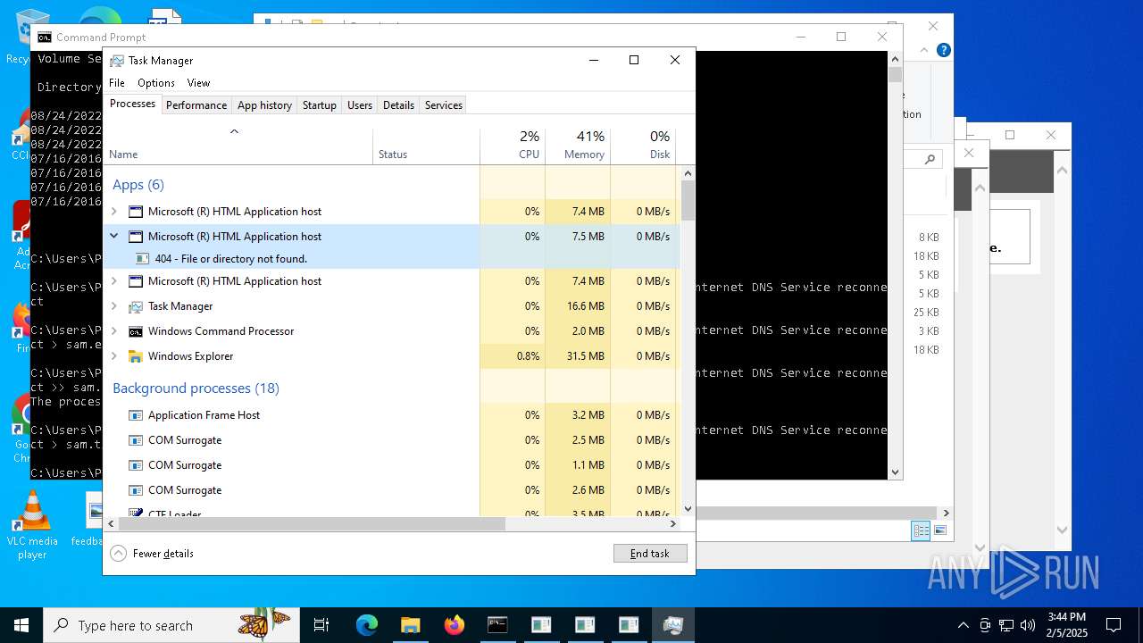
Task: Open the File menu in Task Manager
Action: 117,83
